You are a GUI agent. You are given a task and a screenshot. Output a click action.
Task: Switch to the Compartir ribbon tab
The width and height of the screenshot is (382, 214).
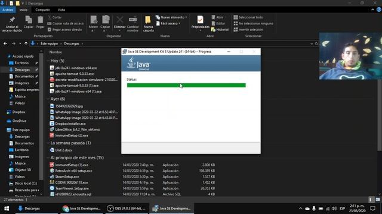click(x=42, y=10)
